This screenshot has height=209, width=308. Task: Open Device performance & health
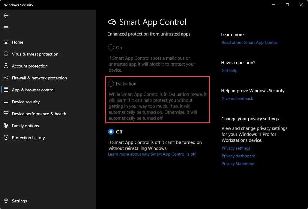pos(48,113)
